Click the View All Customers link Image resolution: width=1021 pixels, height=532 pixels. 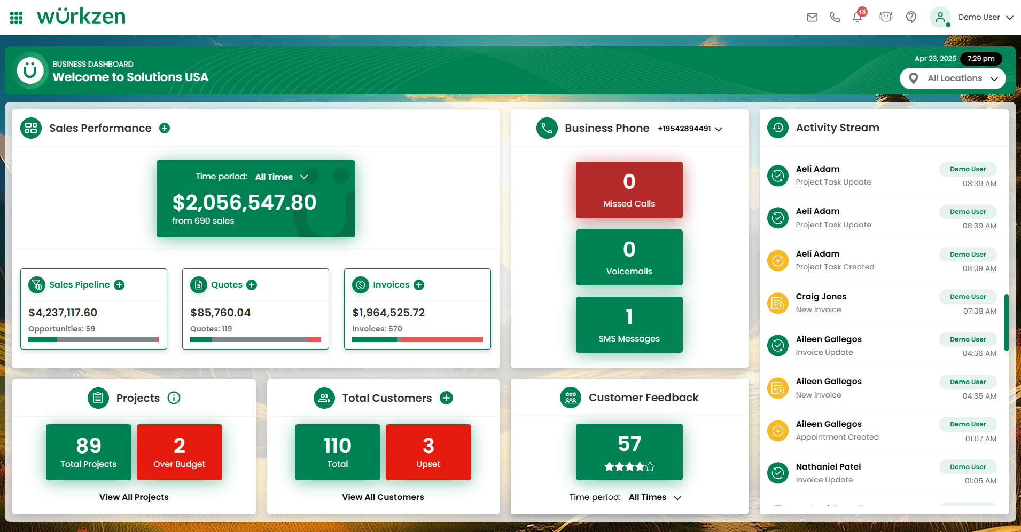click(383, 497)
